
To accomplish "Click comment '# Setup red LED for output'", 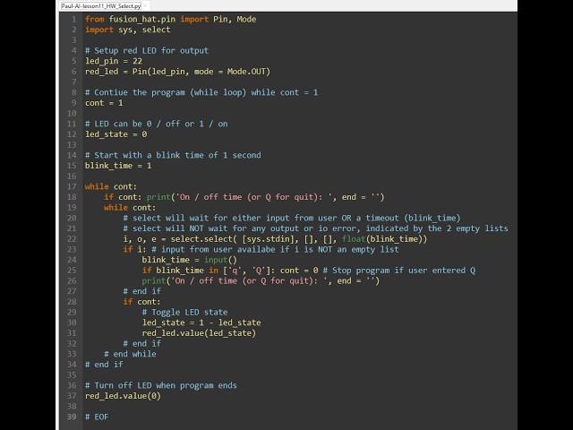I will 147,50.
